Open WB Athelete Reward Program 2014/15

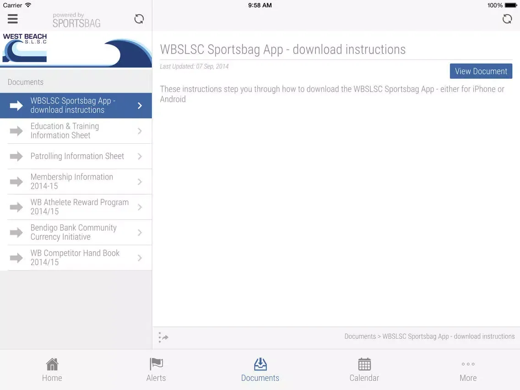(x=76, y=207)
